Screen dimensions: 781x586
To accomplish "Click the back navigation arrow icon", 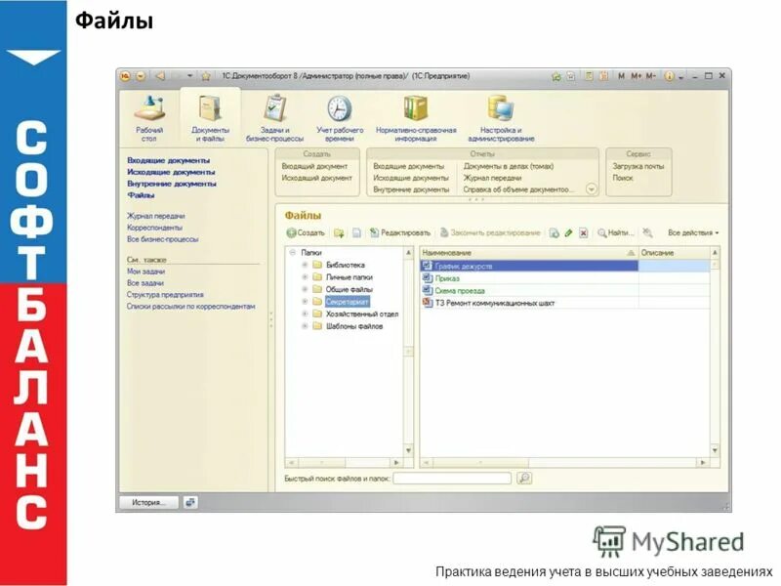I will pos(160,76).
